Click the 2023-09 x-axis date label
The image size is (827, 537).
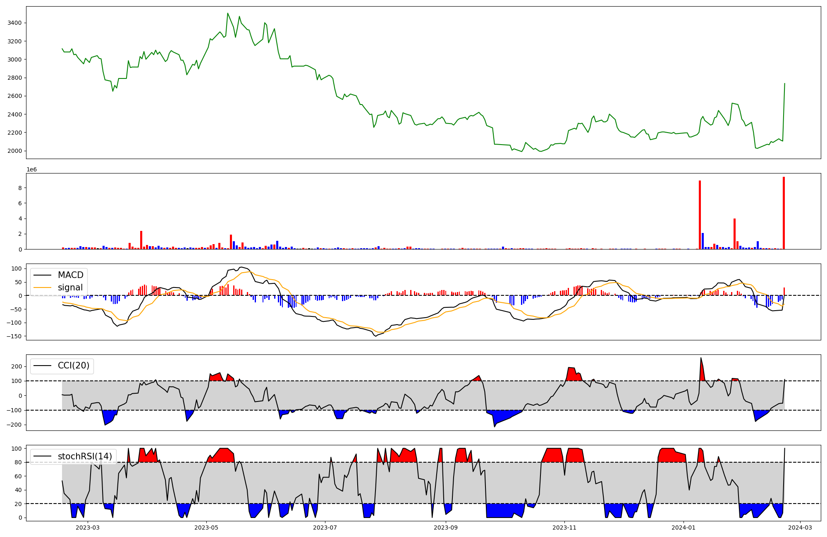coord(446,527)
